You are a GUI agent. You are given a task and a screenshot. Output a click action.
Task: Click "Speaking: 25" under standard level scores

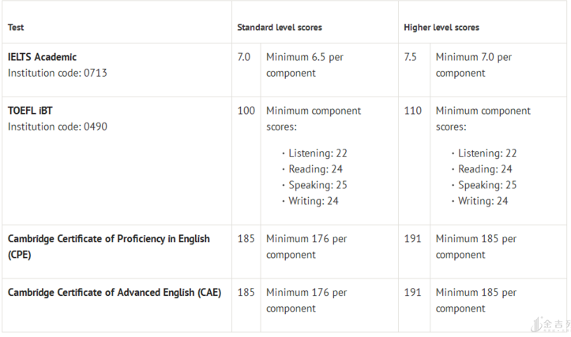tap(317, 185)
